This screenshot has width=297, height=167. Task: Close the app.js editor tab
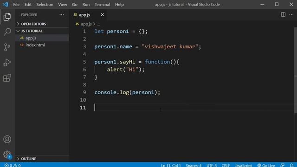(102, 15)
